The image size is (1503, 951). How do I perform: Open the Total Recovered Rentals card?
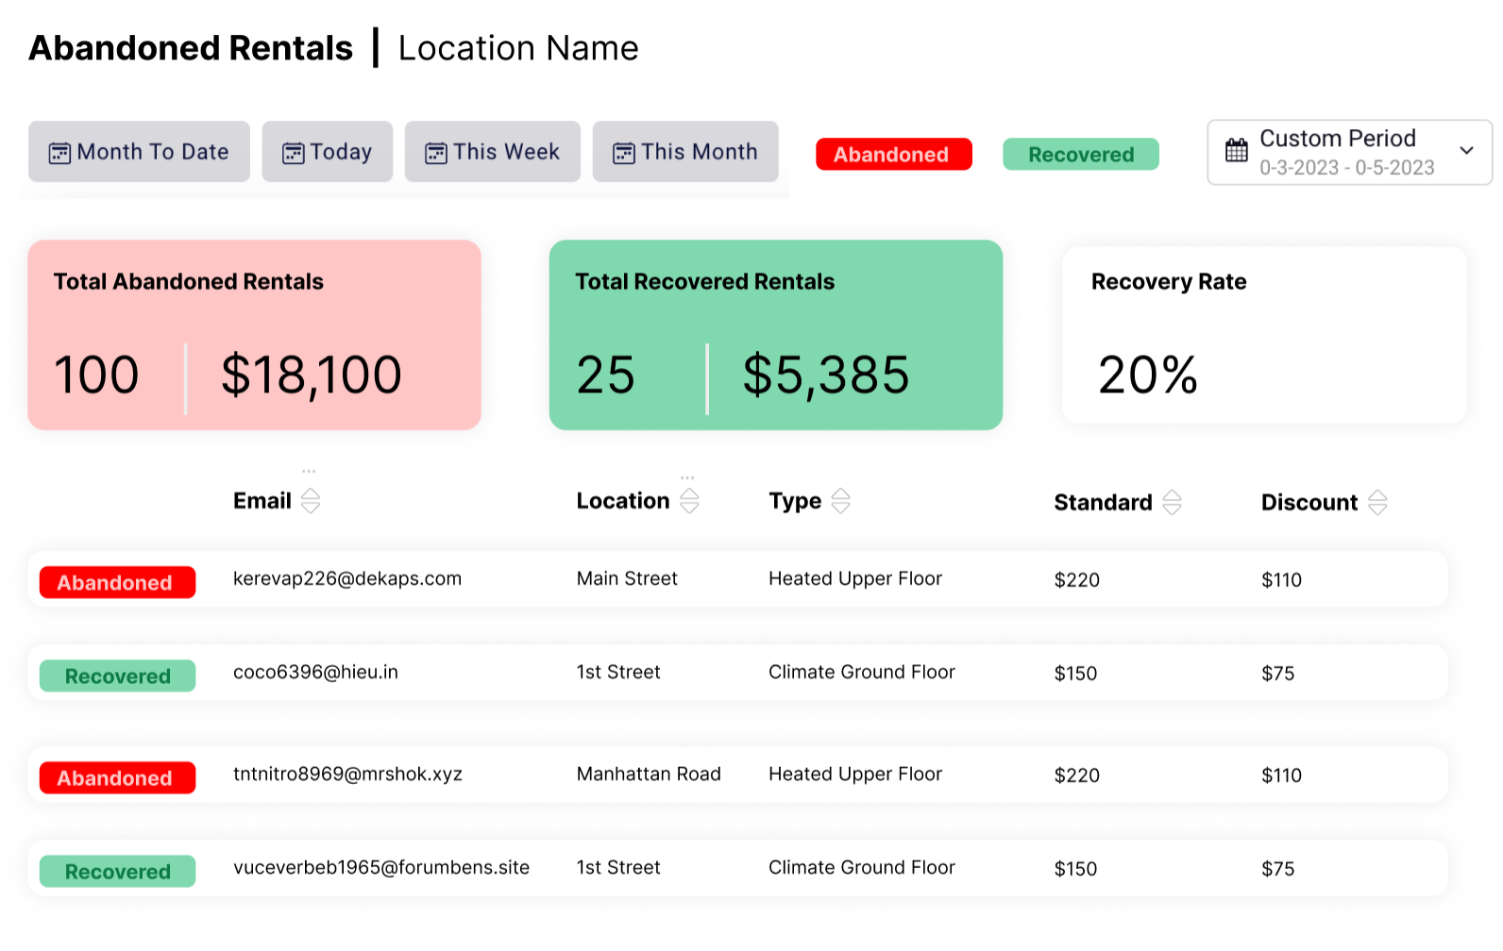776,335
